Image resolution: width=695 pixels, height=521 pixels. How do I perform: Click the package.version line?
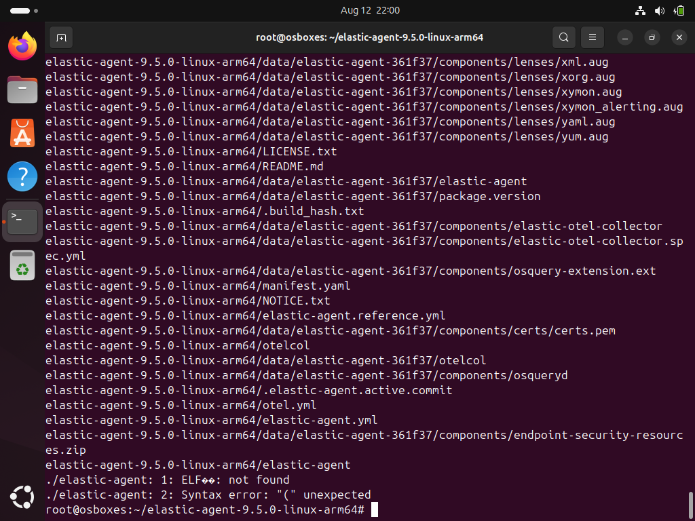tap(293, 196)
